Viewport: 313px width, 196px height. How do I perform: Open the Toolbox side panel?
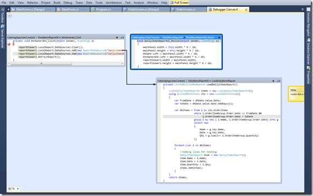pos(2,16)
